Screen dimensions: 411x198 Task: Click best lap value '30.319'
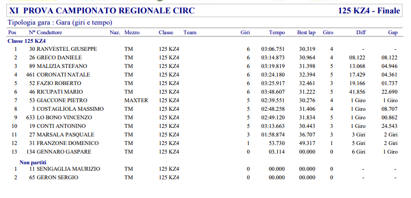pyautogui.click(x=307, y=49)
